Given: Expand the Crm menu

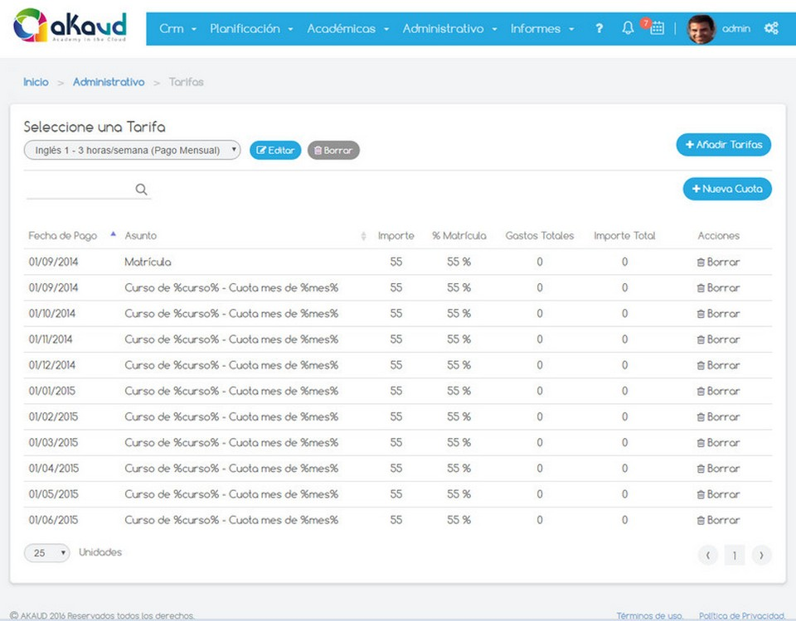Looking at the screenshot, I should pyautogui.click(x=177, y=29).
